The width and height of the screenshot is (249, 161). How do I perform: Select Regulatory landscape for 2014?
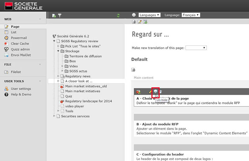coord(88,101)
